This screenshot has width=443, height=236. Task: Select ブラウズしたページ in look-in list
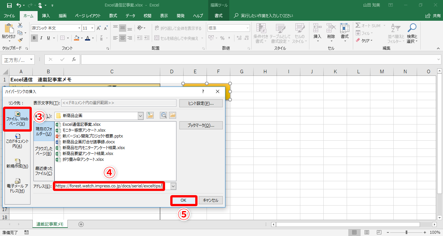[44, 151]
